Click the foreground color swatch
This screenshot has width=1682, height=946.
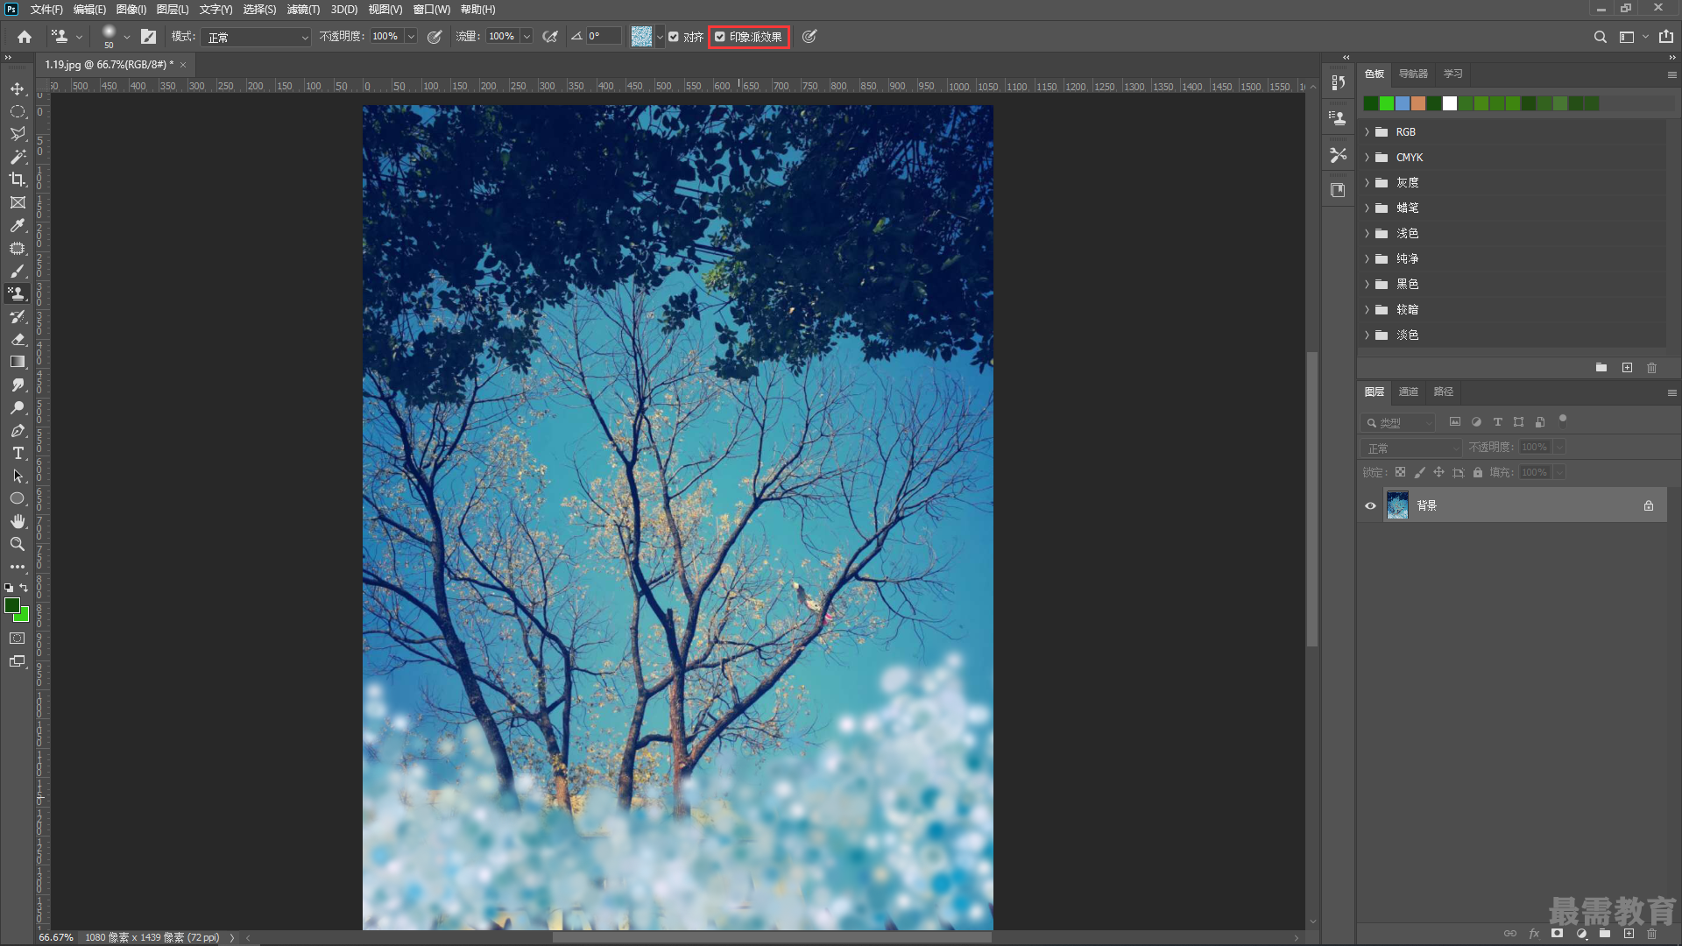click(x=12, y=606)
